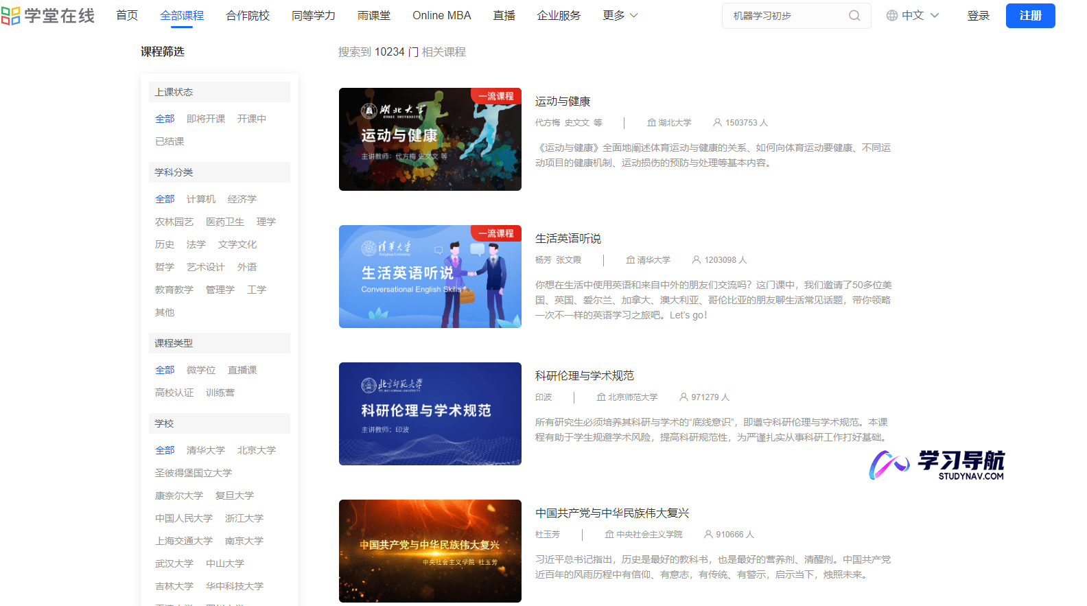Filter subject by 艺术设计

[x=206, y=267]
